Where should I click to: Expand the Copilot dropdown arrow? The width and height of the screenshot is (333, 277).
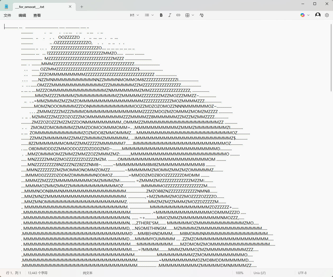pos(308,15)
